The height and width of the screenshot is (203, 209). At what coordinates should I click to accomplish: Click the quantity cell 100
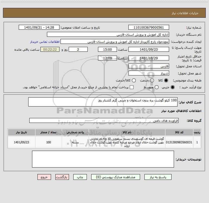coord(49,142)
